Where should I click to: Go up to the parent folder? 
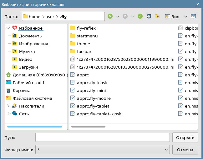pos(140,16)
